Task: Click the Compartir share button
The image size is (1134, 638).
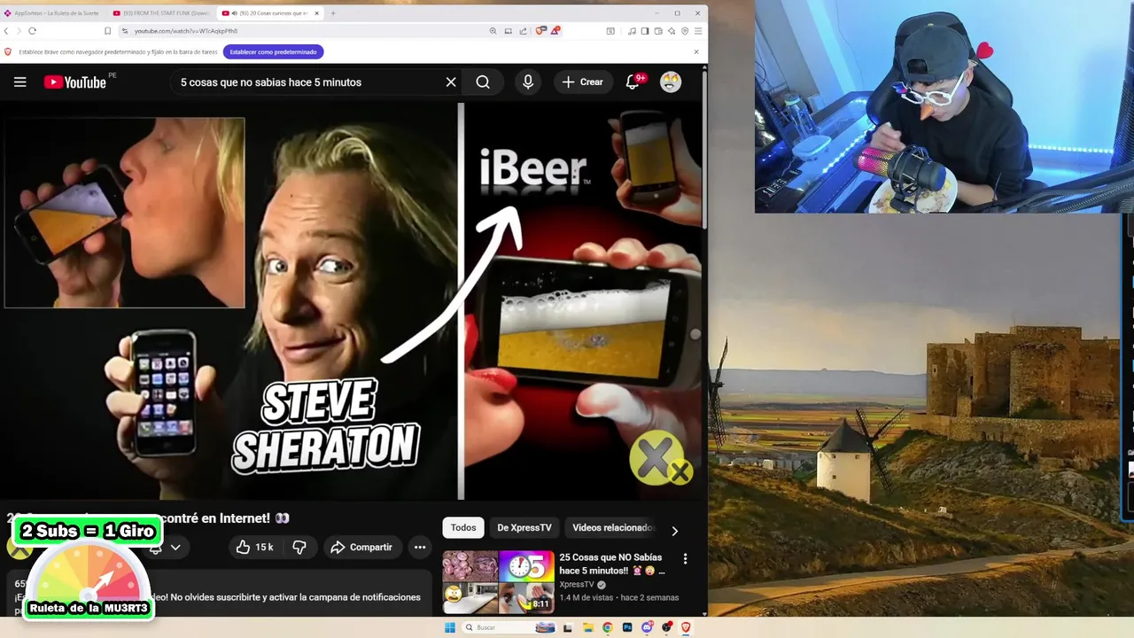Action: coord(361,548)
